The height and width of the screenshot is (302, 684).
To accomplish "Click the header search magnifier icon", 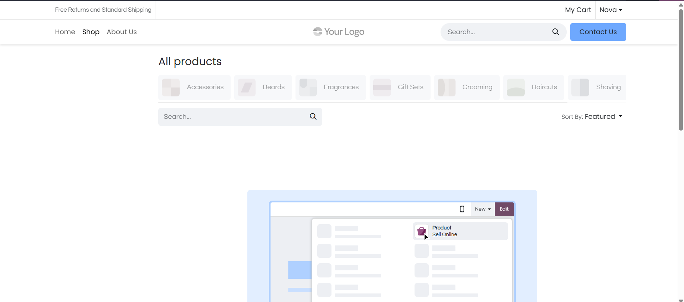I will click(x=555, y=32).
